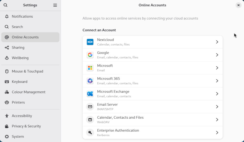Go to Privacy & Security settings
244x142 pixels.
coord(30,126)
